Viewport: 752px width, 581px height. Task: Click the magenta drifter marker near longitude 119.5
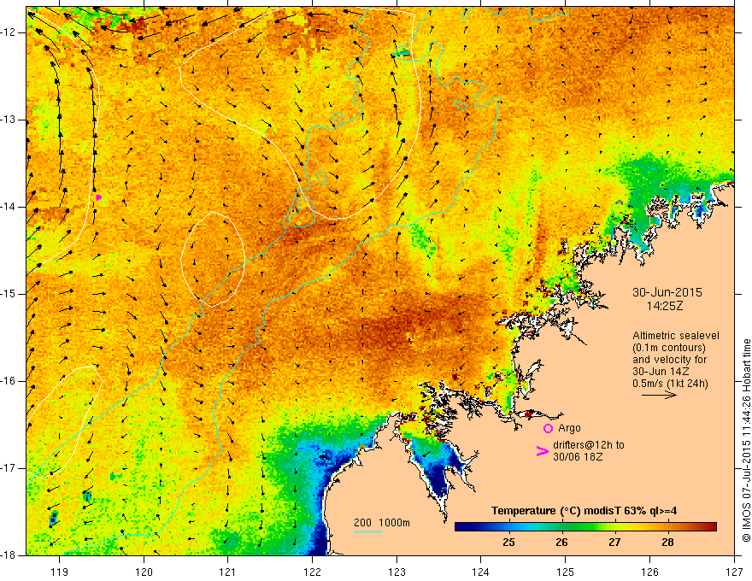98,197
